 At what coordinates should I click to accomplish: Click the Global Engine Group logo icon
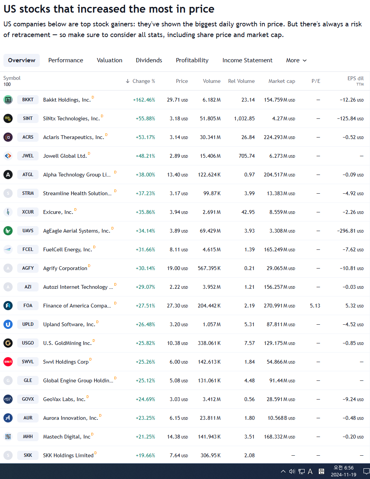tap(8, 380)
